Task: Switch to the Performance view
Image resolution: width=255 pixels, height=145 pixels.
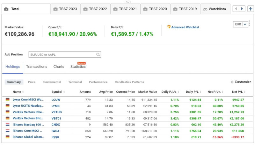Action: (x=98, y=82)
